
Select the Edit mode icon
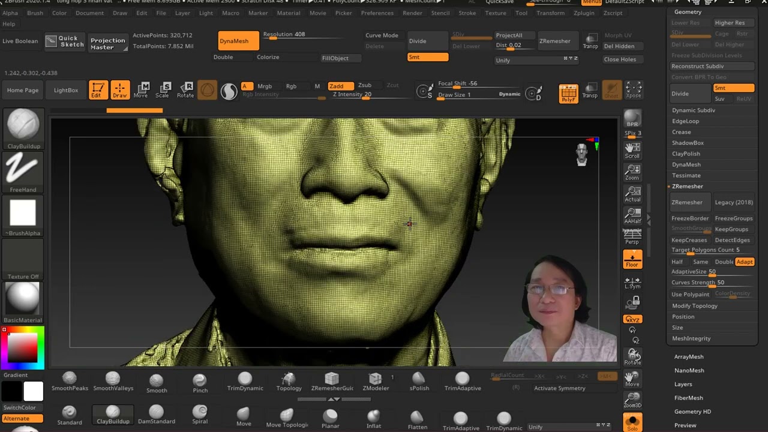[x=98, y=90]
